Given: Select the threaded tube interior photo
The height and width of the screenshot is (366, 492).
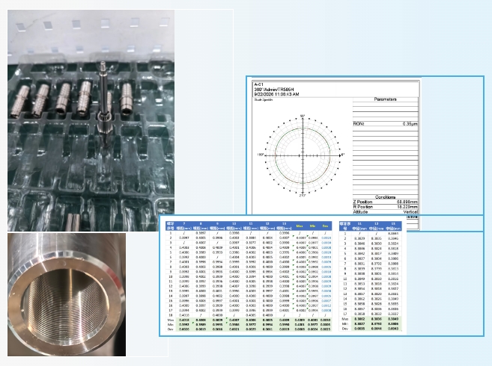Looking at the screenshot, I should point(67,294).
